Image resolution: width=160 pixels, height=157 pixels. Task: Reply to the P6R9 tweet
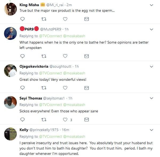tap(22, 56)
